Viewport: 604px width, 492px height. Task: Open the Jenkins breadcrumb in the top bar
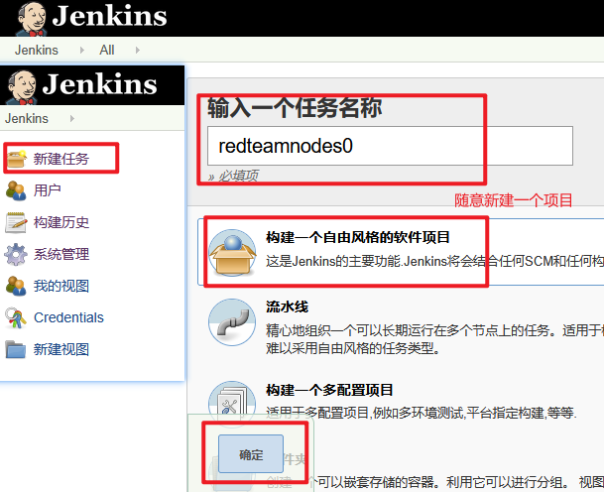(x=37, y=51)
